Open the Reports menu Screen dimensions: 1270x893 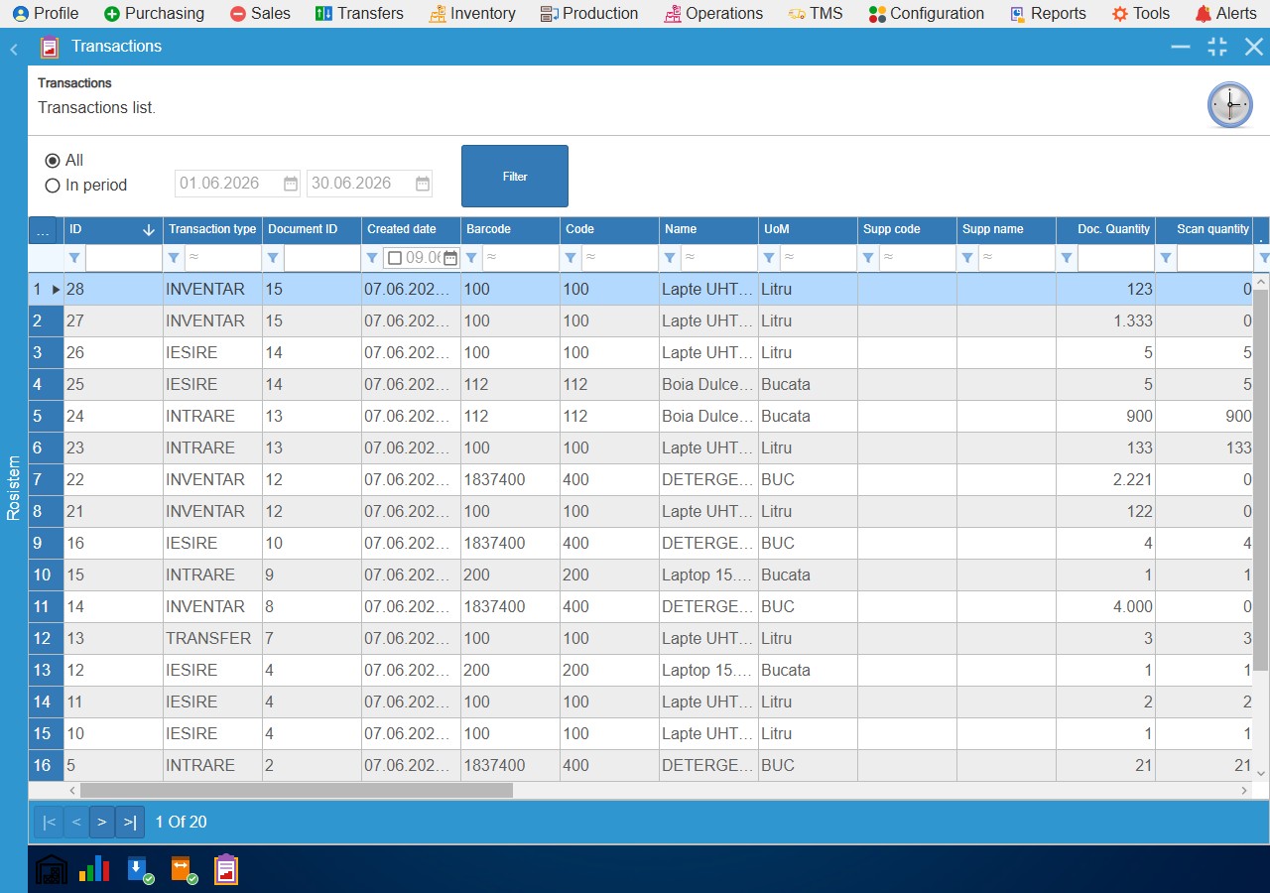(1048, 13)
